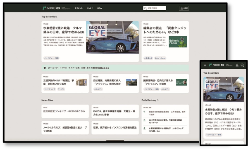
Task: Open the hamburger menu in mobile view
Action: [x=205, y=65]
